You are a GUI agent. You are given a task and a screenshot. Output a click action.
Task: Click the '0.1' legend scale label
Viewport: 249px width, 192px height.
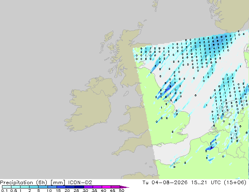(4, 190)
